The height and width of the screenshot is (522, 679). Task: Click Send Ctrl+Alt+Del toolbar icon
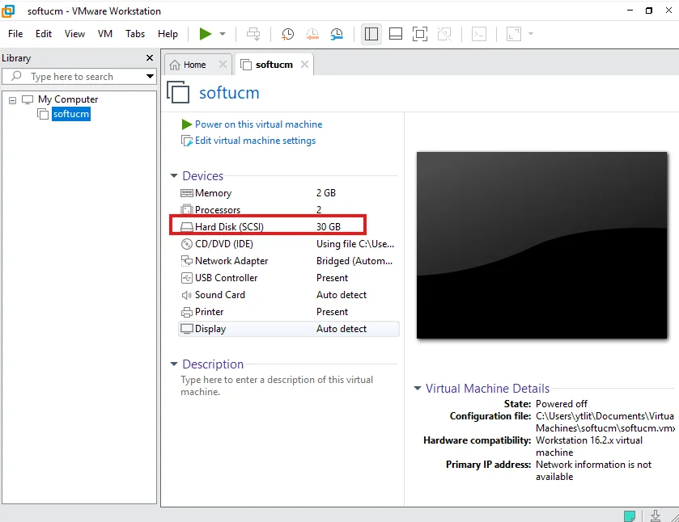click(x=253, y=34)
